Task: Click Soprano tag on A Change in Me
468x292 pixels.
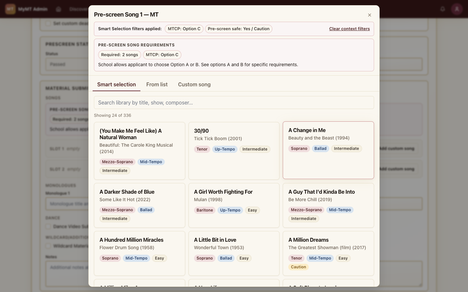Action: [x=299, y=149]
